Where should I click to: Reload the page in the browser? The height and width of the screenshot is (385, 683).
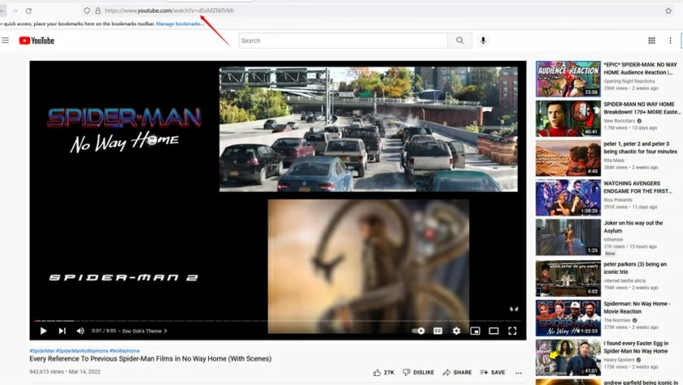28,11
